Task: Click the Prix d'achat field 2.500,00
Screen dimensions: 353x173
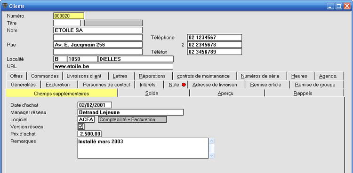Action: coord(89,134)
